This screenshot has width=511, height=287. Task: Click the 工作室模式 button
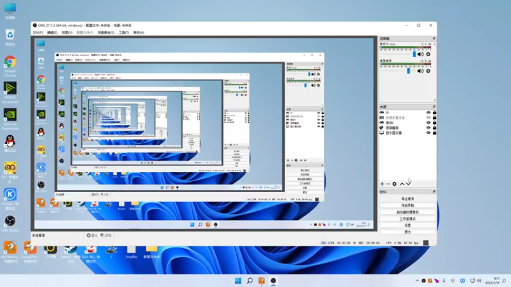click(x=408, y=219)
